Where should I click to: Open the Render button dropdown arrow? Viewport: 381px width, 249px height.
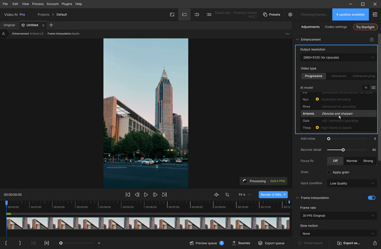point(285,195)
